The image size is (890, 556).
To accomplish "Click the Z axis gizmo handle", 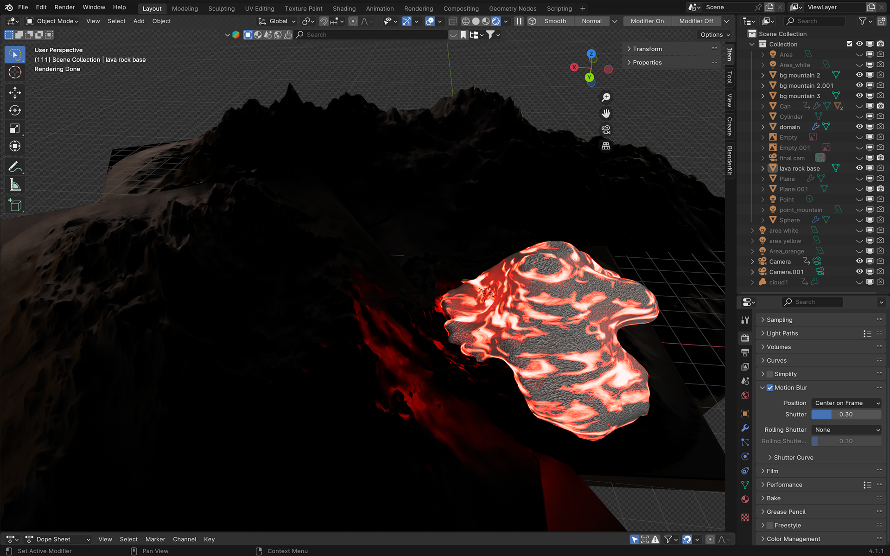I will [x=591, y=54].
